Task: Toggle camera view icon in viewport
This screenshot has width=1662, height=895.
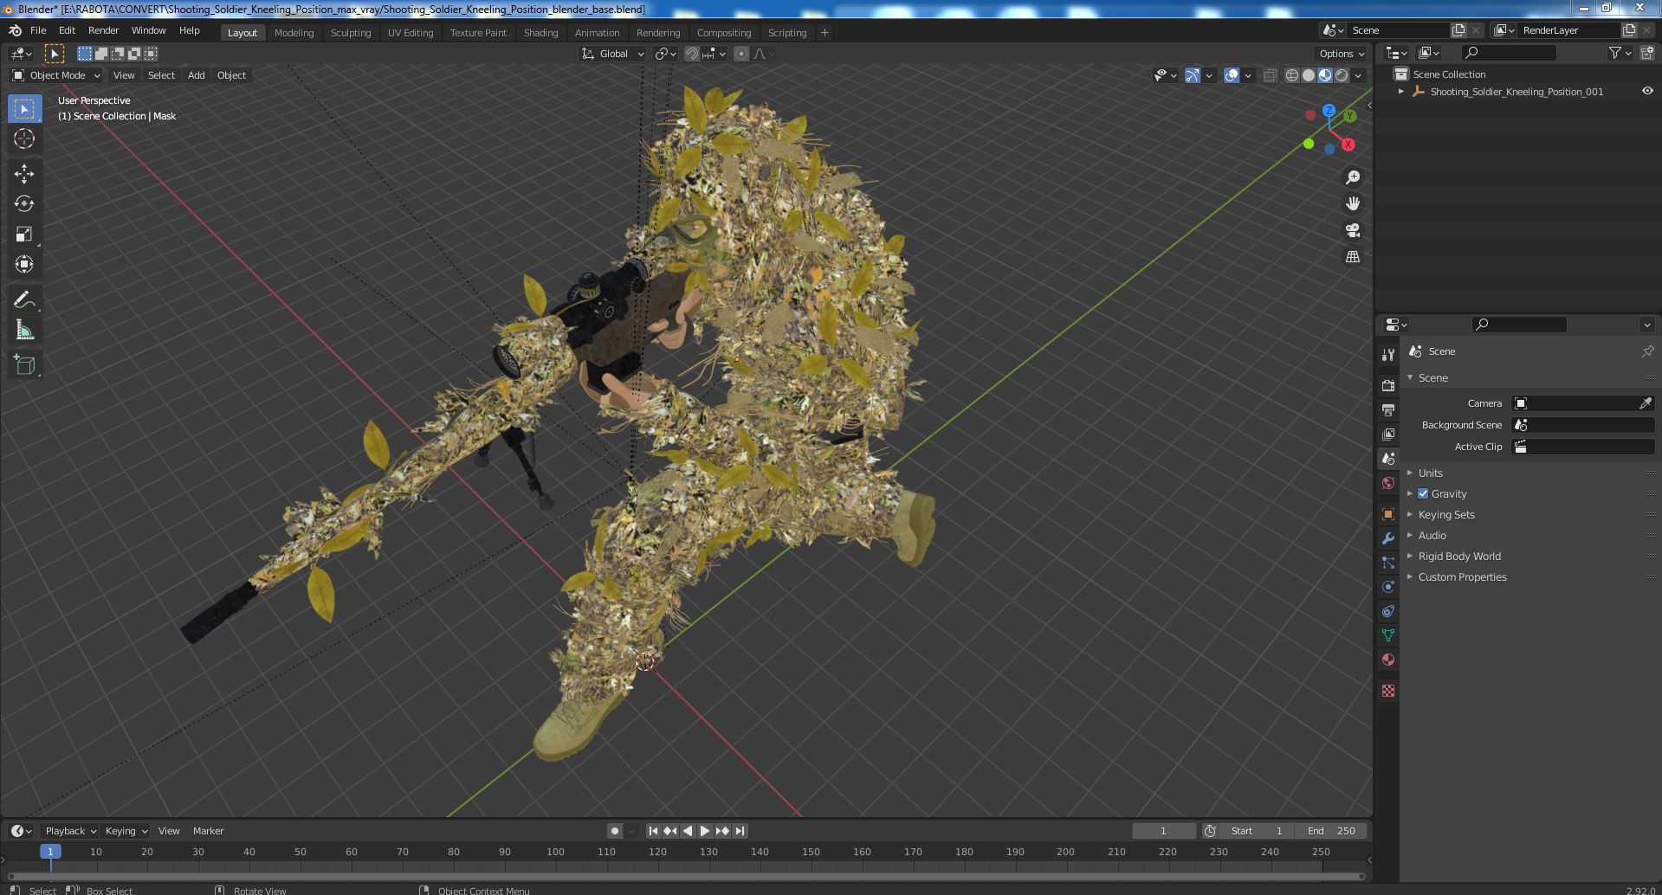Action: pyautogui.click(x=1353, y=230)
